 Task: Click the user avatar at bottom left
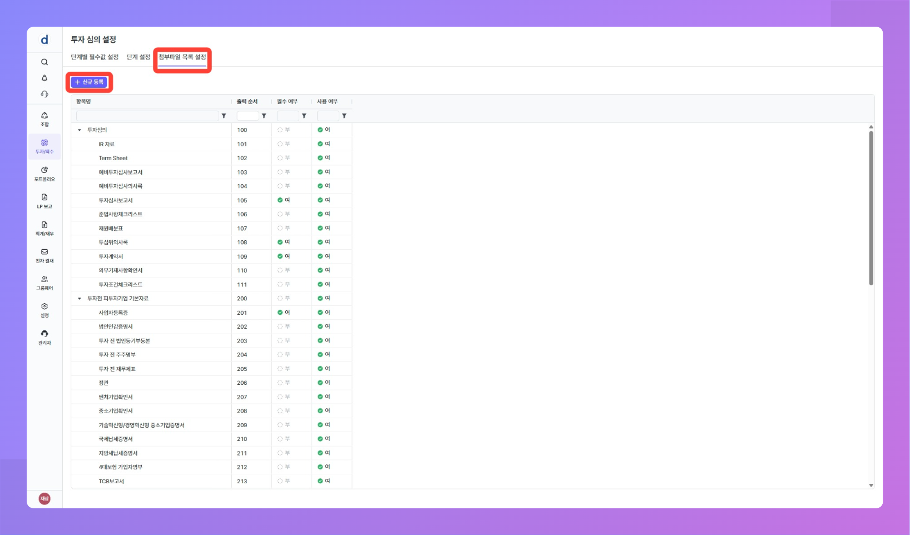[x=44, y=498]
